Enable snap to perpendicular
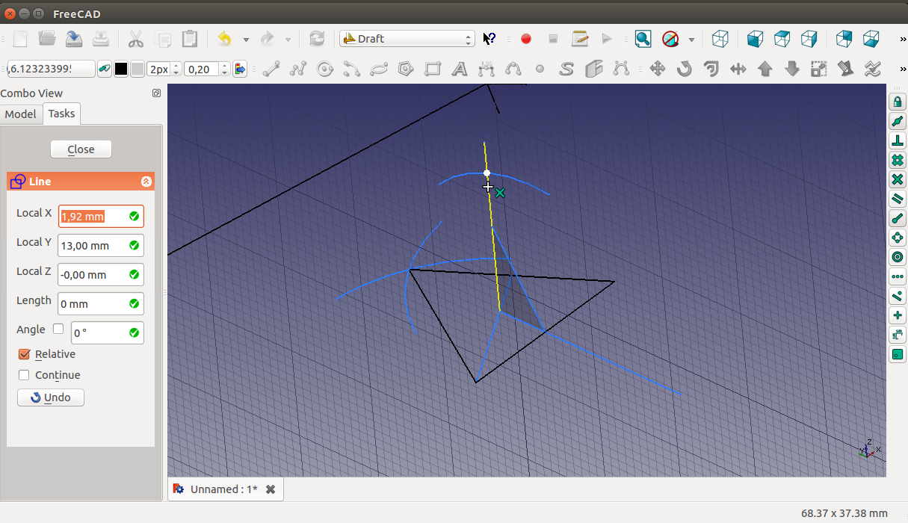Image resolution: width=908 pixels, height=523 pixels. 898,140
